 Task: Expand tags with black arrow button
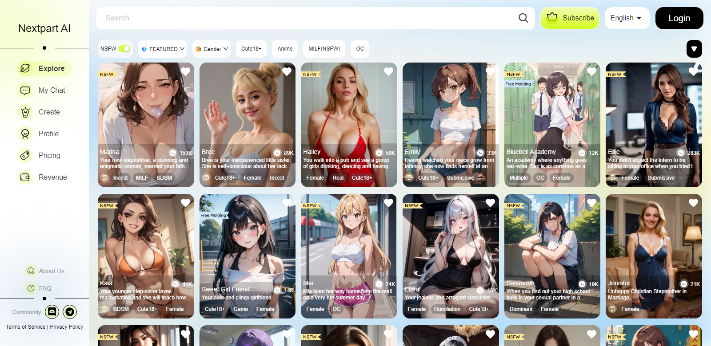[694, 49]
